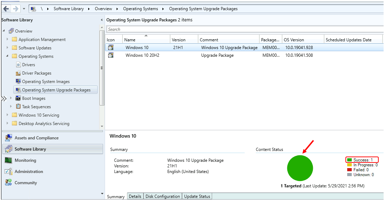Click the yellow In Progress legend swatch

tap(349, 165)
